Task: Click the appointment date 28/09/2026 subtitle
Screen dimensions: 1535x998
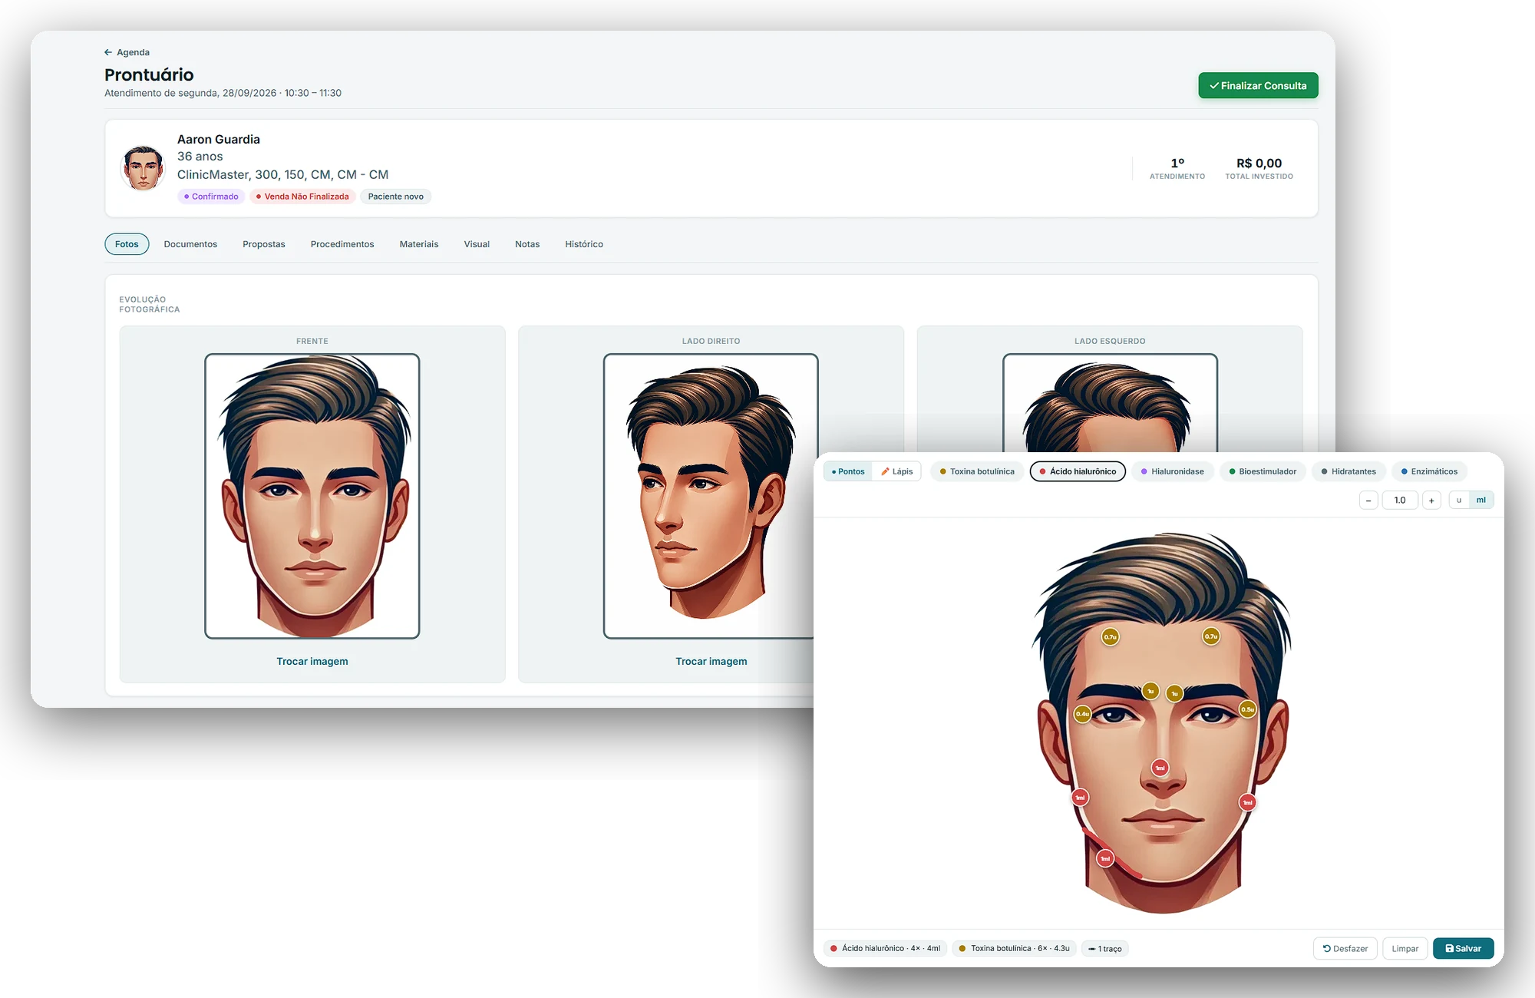Action: 223,93
